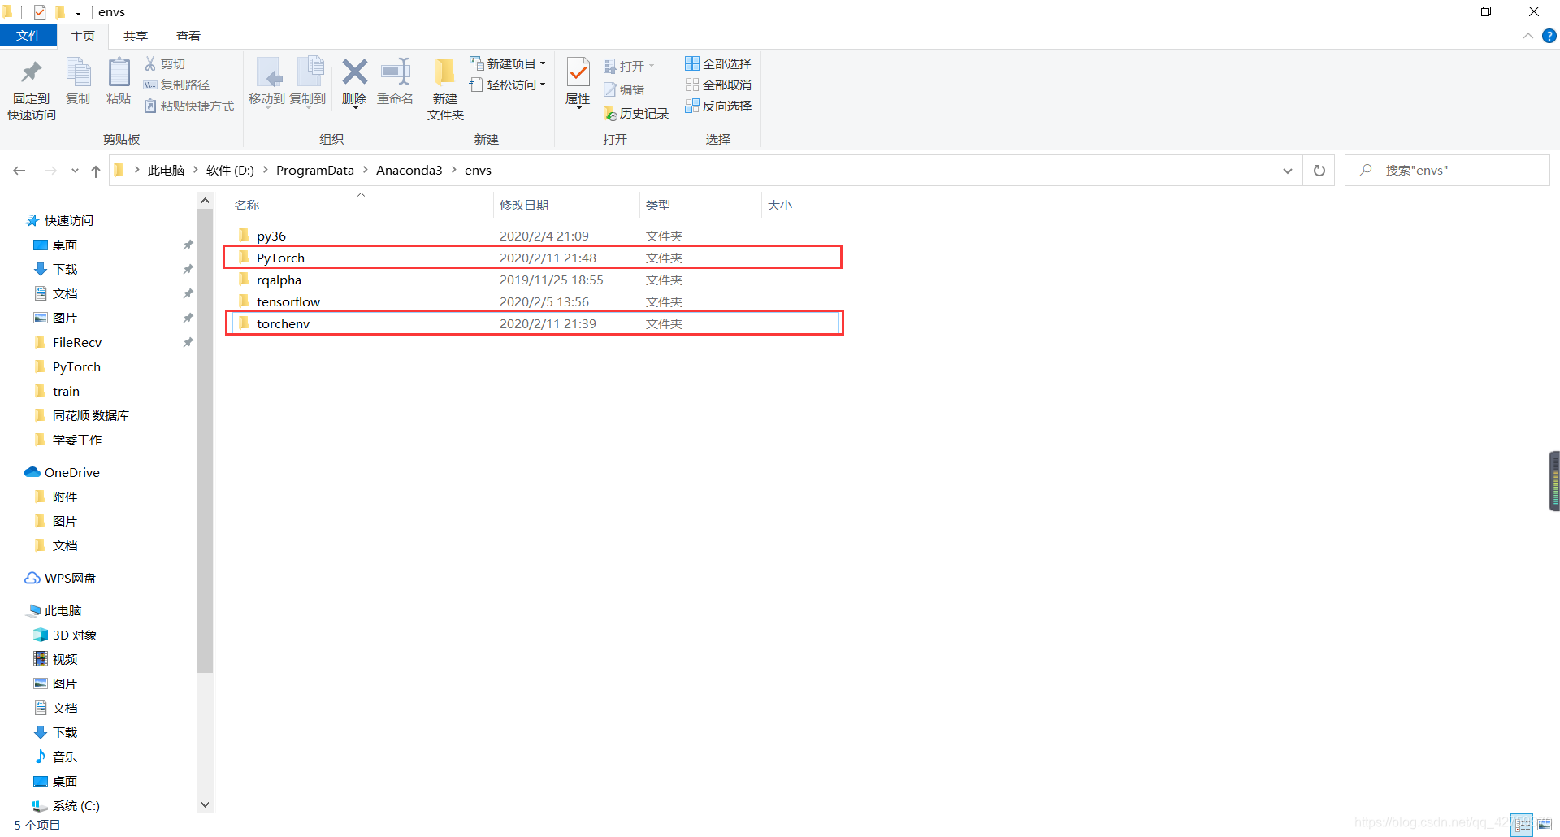Pin folder to Quick Access
Screen dimensions: 1560x837
point(32,89)
